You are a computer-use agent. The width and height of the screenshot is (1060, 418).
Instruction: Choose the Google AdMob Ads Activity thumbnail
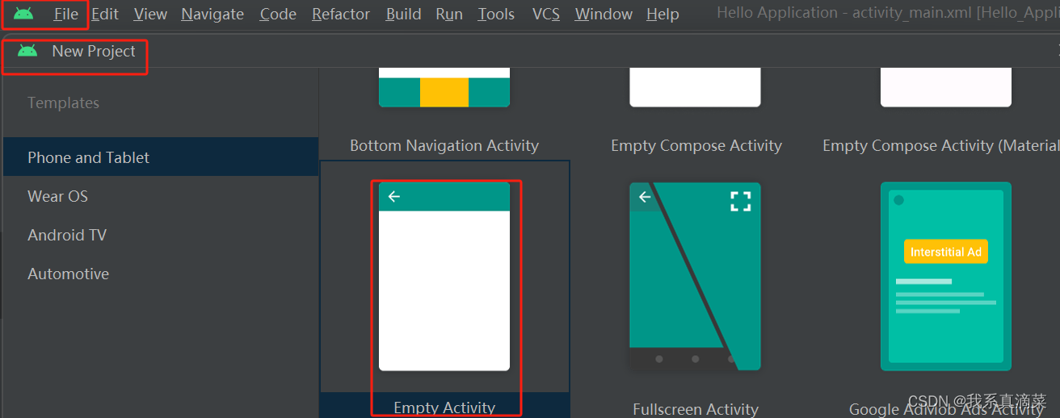point(946,276)
